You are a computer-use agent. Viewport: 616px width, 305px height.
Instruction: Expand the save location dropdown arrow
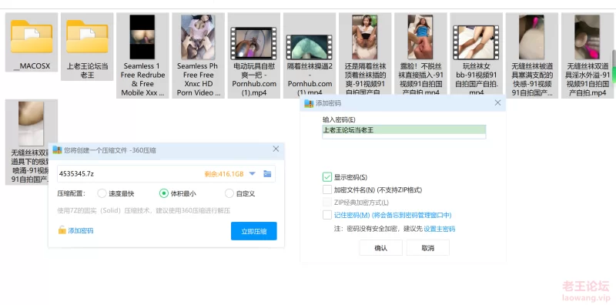click(x=253, y=174)
